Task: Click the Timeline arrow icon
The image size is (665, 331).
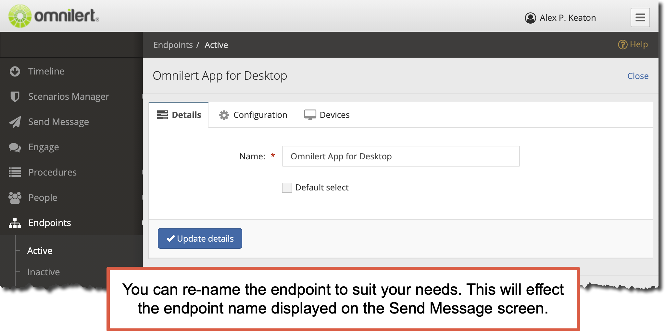Action: pos(15,71)
